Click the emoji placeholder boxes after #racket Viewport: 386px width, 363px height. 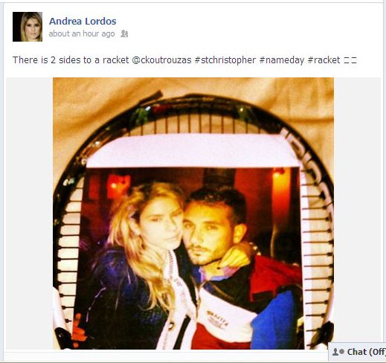[350, 60]
